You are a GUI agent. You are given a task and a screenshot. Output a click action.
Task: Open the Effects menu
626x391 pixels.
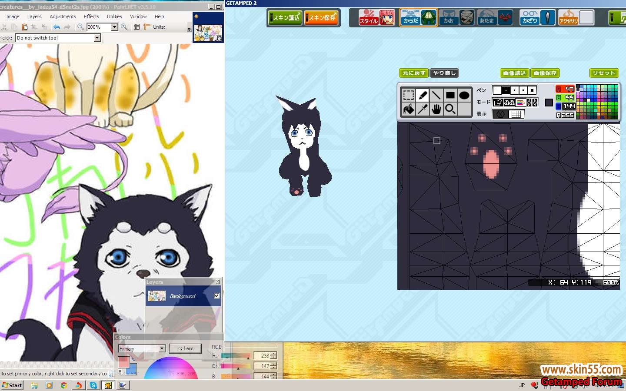click(x=91, y=17)
